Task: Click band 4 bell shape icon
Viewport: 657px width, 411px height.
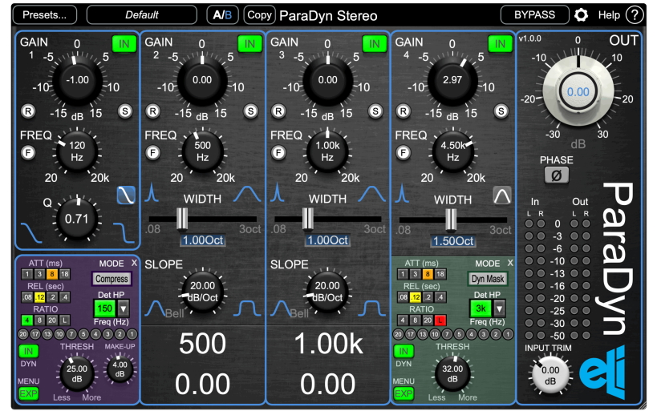Action: click(501, 195)
